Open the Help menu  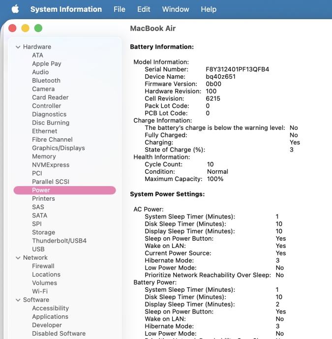(x=209, y=9)
